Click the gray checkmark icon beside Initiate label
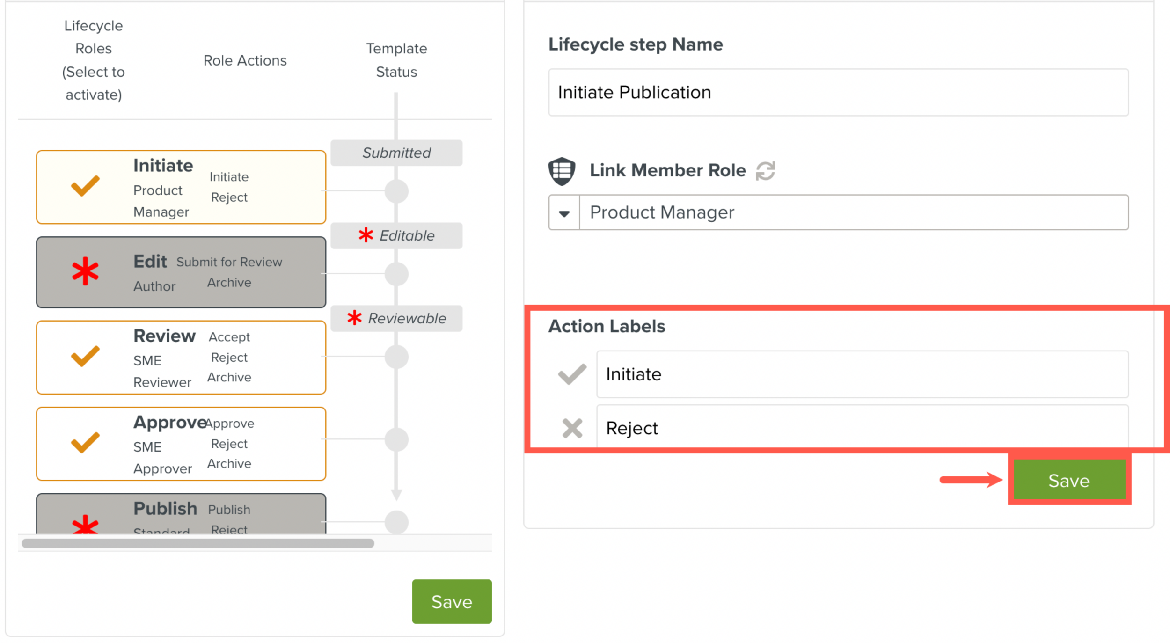 click(572, 374)
